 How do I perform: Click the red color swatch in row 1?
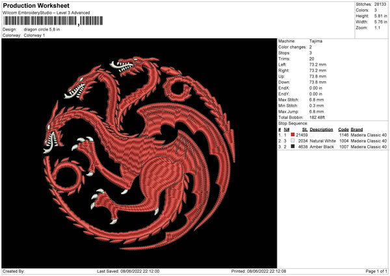(292, 135)
